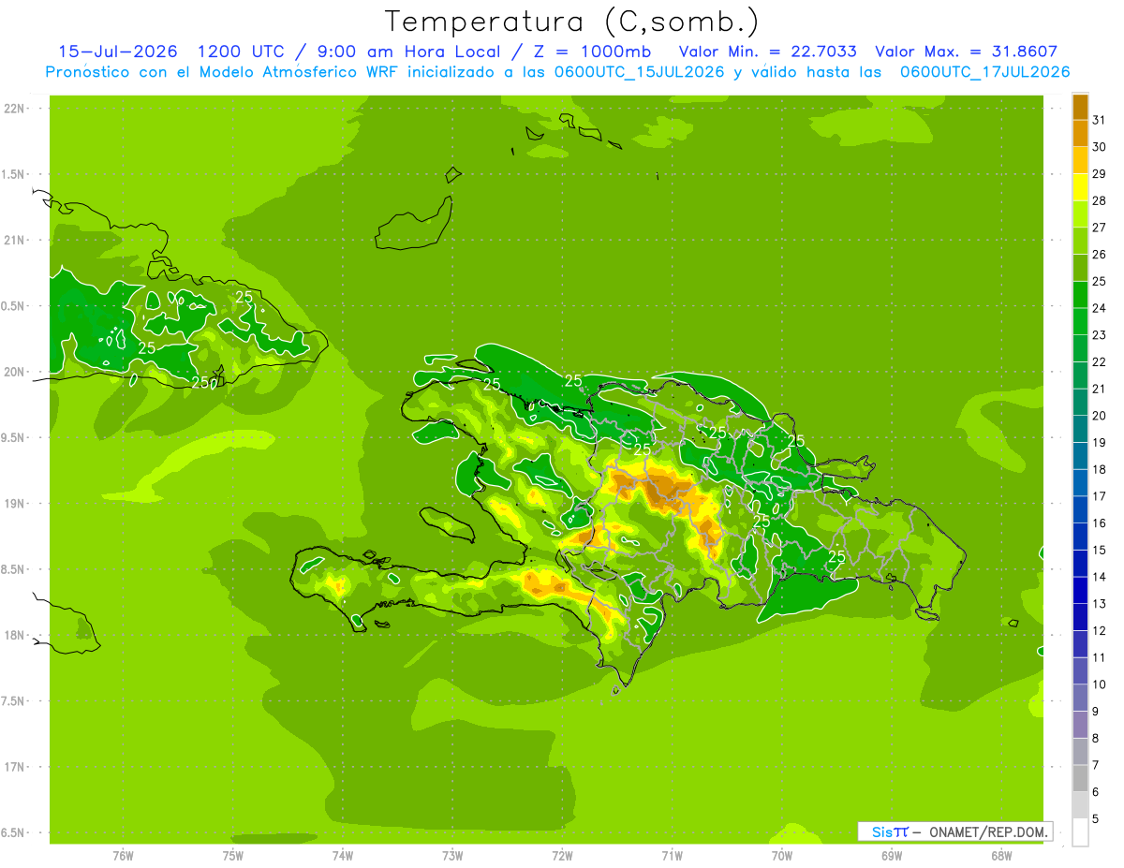Screen dimensions: 1124x868
Task: Select the blue swatch between 13 and 14
Action: coord(1080,591)
